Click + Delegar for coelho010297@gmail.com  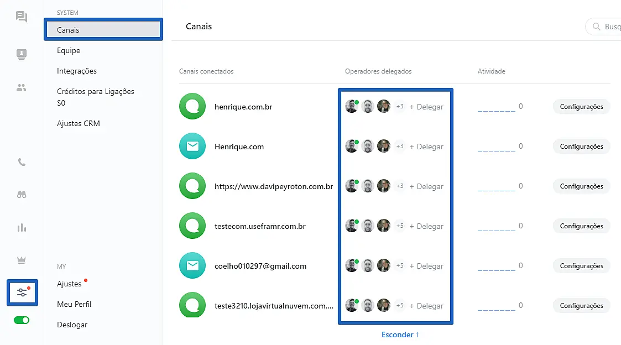click(426, 266)
